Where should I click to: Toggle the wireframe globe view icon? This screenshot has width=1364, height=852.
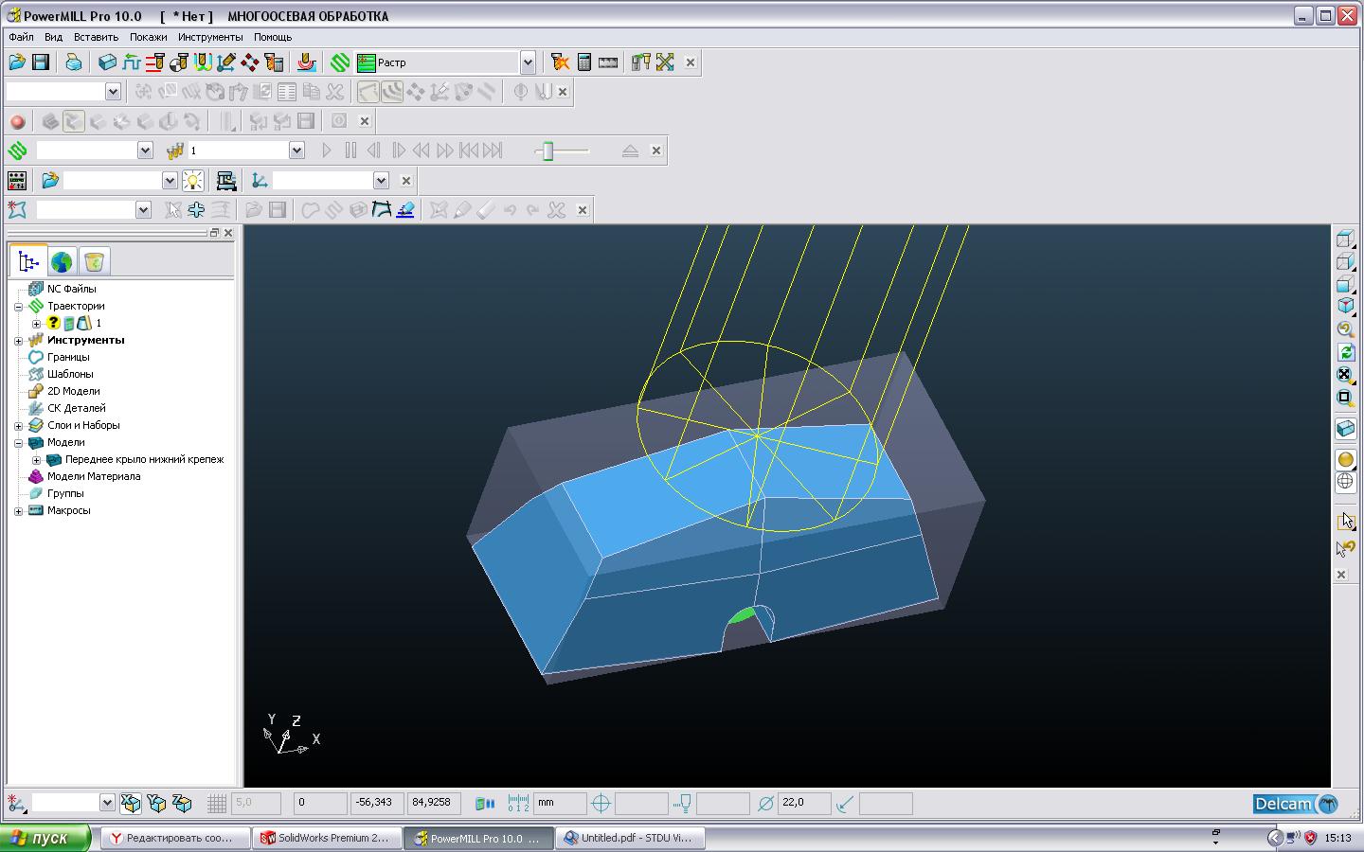pyautogui.click(x=1345, y=481)
